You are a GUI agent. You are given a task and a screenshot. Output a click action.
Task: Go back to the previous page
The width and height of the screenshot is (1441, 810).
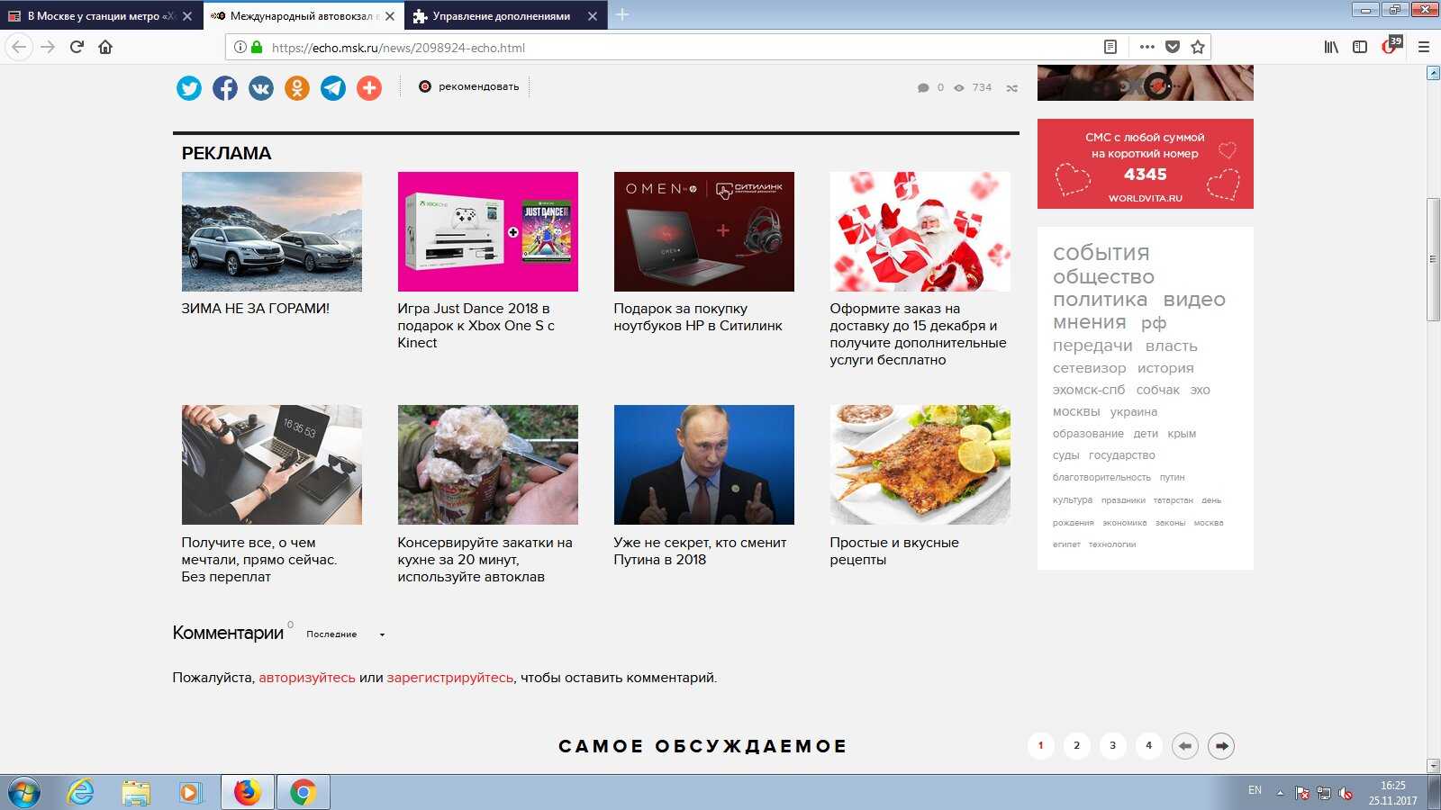coord(20,47)
